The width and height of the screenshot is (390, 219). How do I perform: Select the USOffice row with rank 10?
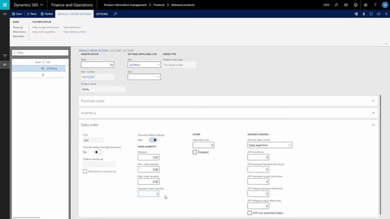[39, 69]
